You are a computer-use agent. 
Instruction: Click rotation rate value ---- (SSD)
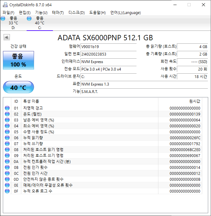tap(192, 61)
